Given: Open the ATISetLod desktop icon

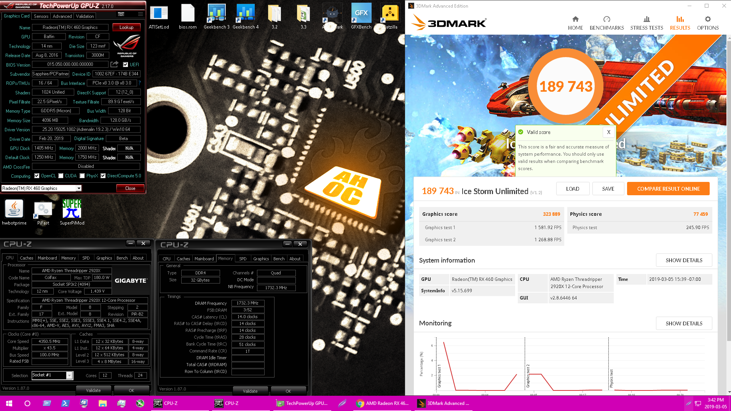Looking at the screenshot, I should pyautogui.click(x=159, y=17).
